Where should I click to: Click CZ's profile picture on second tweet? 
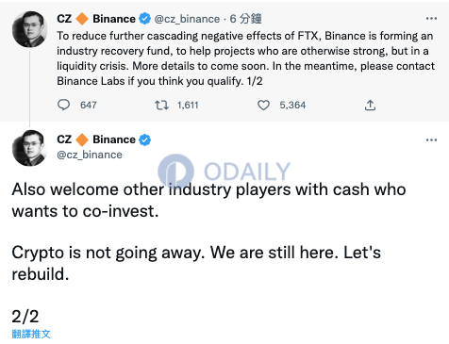pyautogui.click(x=30, y=148)
